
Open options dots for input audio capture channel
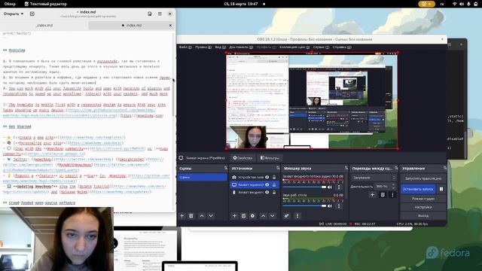[x=339, y=187]
